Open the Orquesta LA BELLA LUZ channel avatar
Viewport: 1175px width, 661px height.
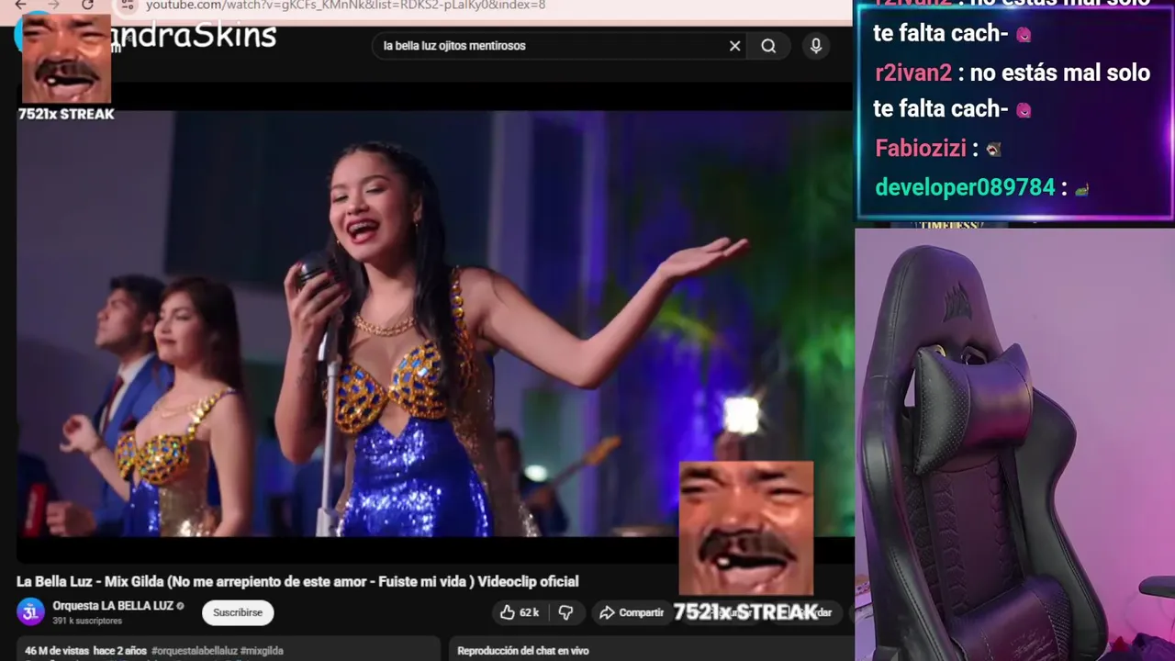tap(30, 611)
